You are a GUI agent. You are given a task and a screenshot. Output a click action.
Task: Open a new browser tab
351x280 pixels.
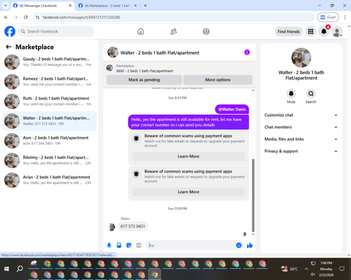145,6
